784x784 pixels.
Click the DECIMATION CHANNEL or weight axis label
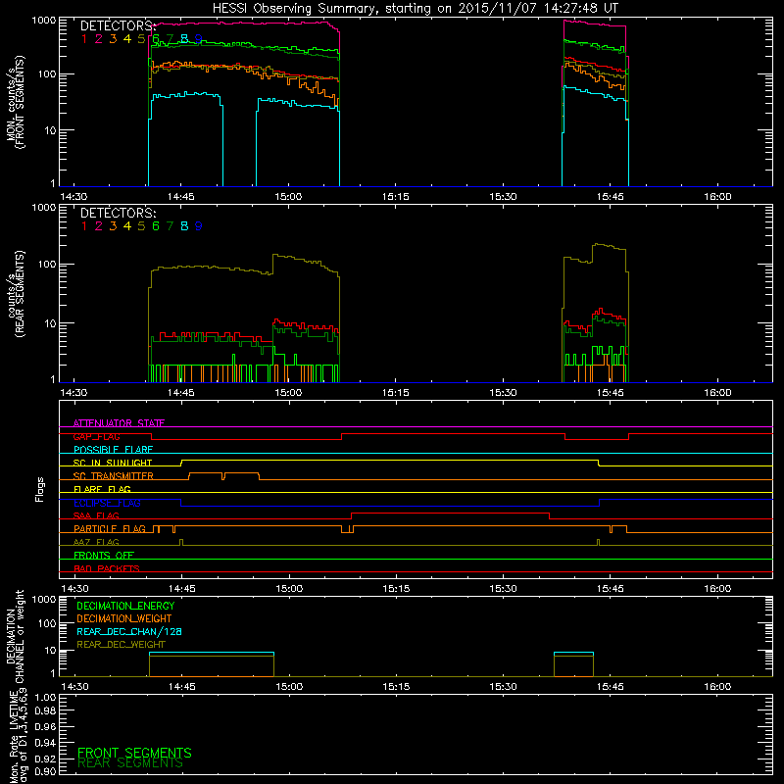point(15,636)
